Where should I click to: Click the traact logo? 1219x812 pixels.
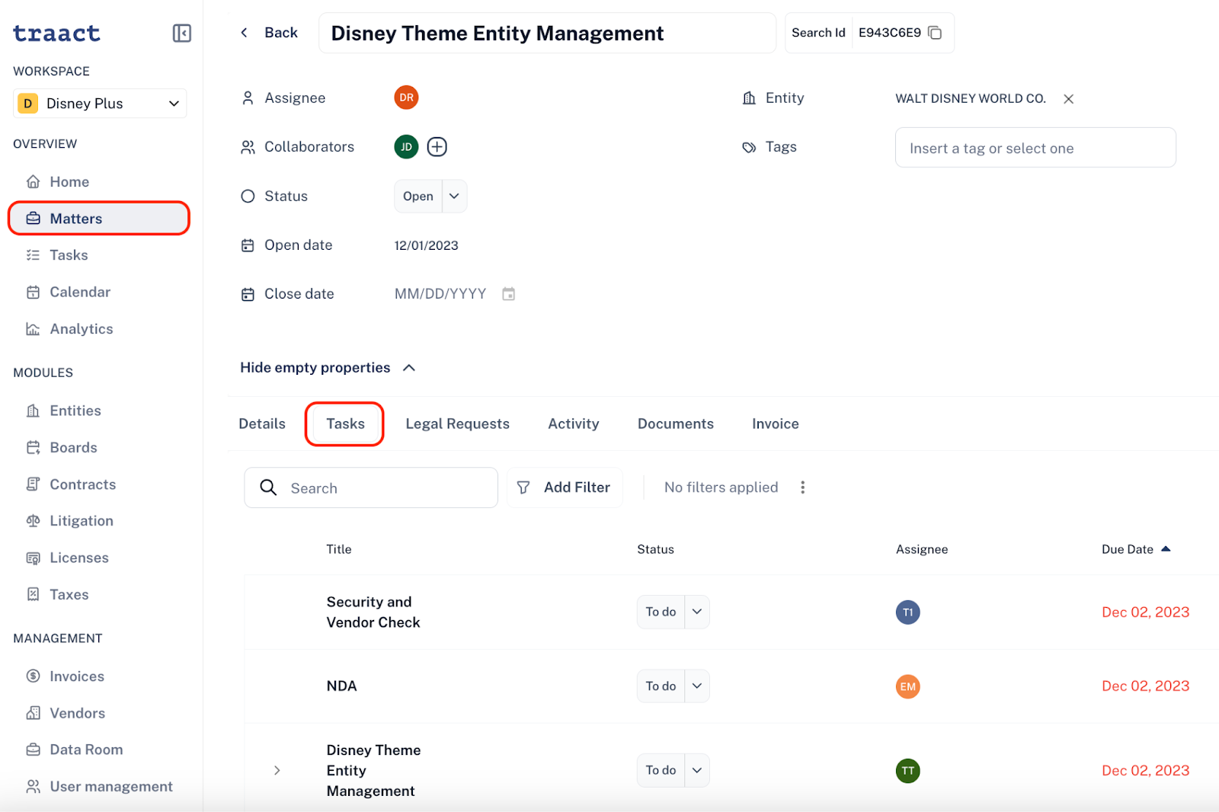(x=56, y=34)
